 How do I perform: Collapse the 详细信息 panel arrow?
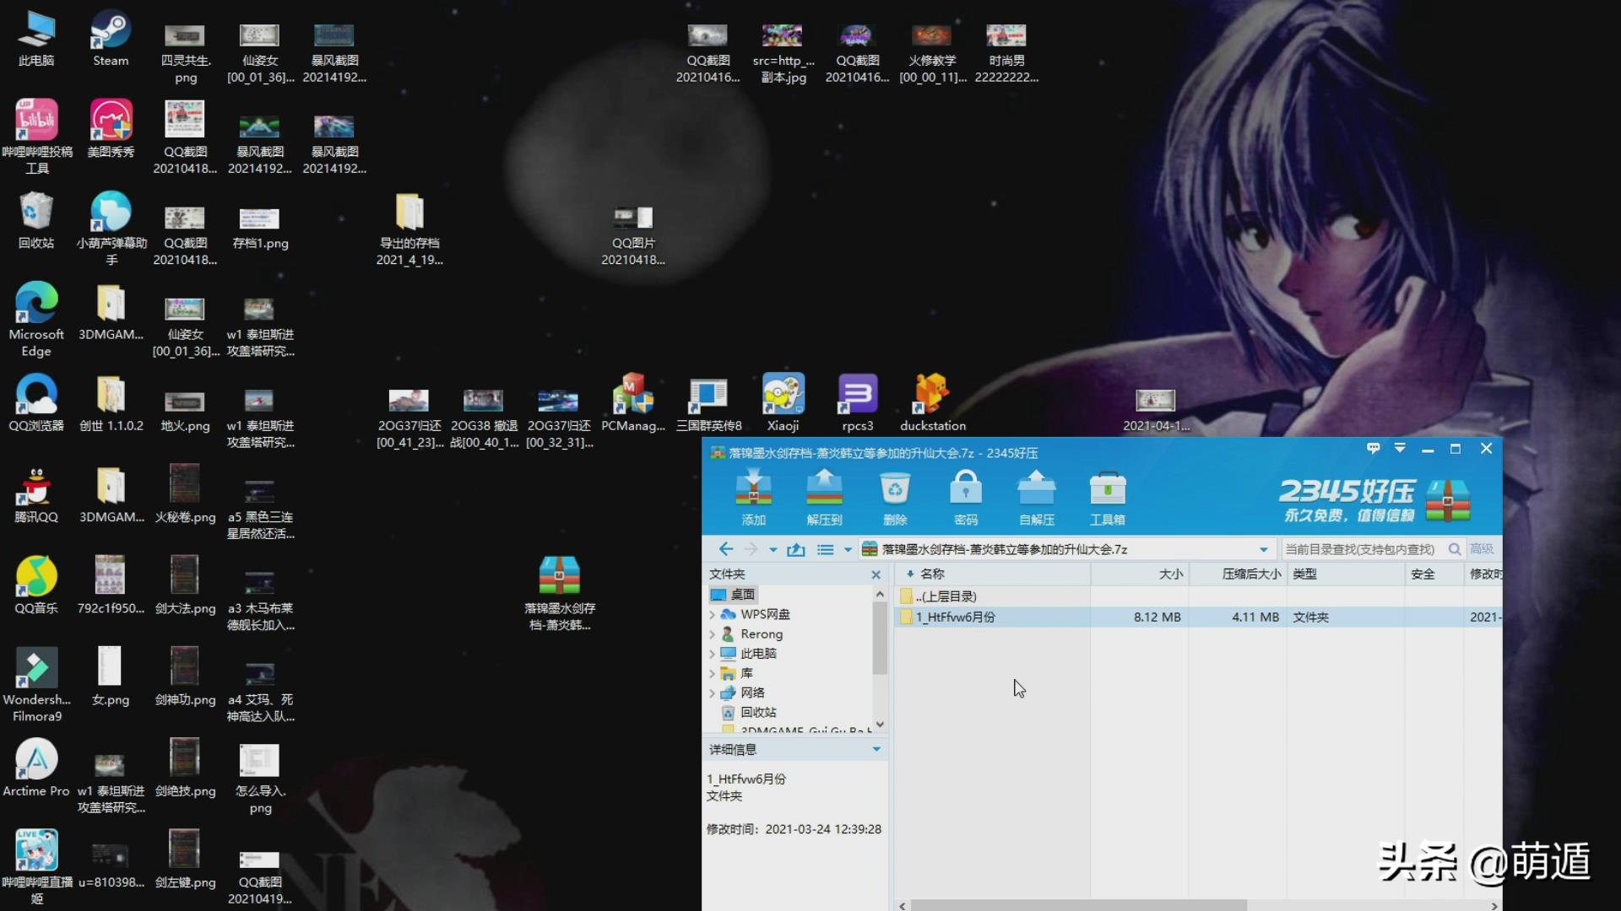pyautogui.click(x=876, y=749)
